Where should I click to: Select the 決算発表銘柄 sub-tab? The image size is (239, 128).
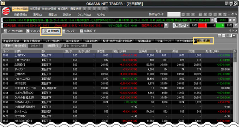(11, 41)
